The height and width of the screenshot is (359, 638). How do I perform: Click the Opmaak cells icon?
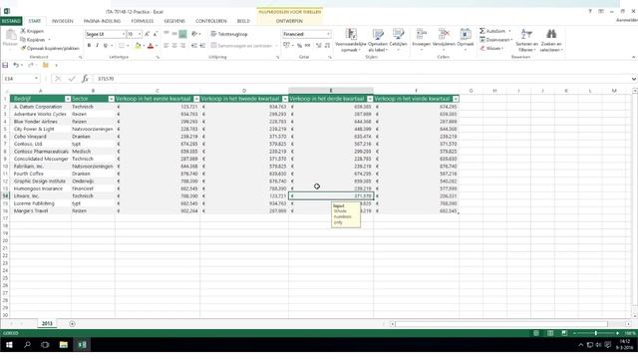click(x=466, y=34)
